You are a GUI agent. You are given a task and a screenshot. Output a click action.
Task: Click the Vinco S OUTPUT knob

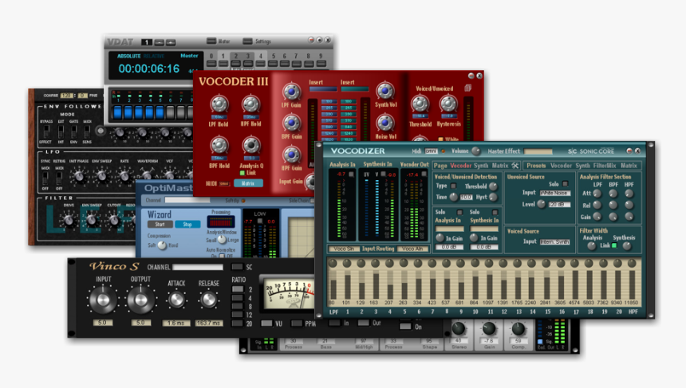coord(141,300)
